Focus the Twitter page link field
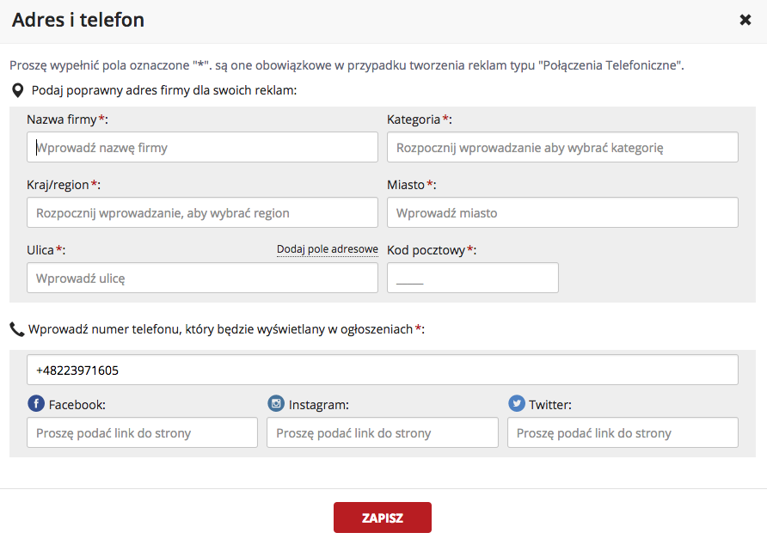 [622, 433]
